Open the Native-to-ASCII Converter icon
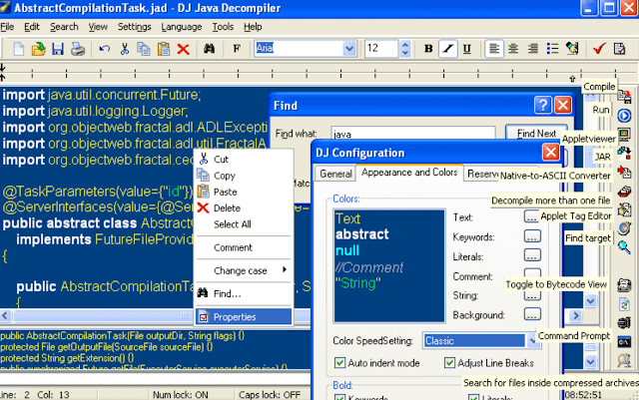The width and height of the screenshot is (639, 400). coord(624,172)
